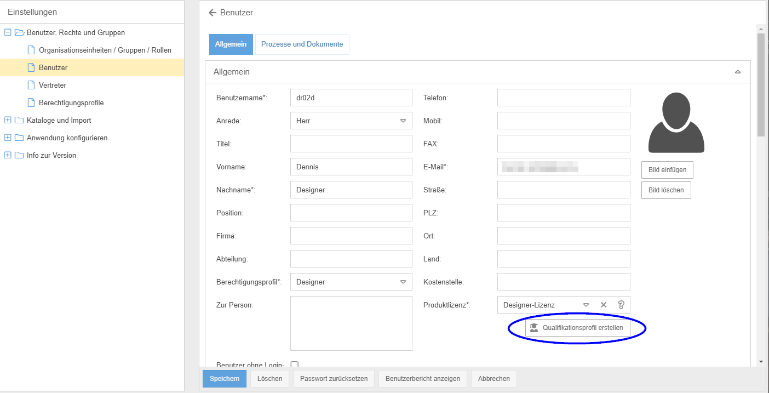769x393 pixels.
Task: Select Organisationseinheiten / Gruppen / Rollen
Action: (x=105, y=50)
